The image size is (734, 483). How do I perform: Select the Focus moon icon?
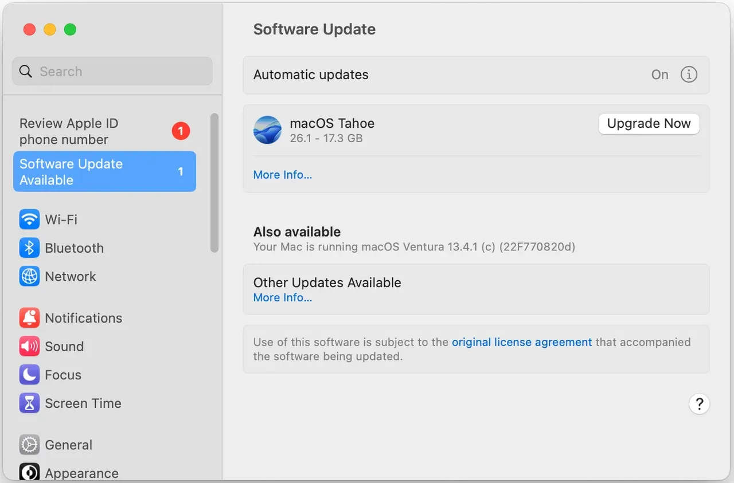29,375
